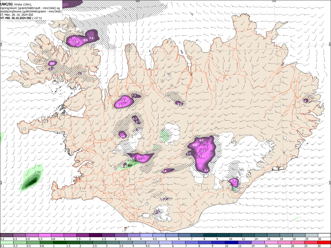Image resolution: width=331 pixels, height=248 pixels.
Task: Click the 'VT: Mið. 30.10.2024 09Z' valid time
Action: 16,18
